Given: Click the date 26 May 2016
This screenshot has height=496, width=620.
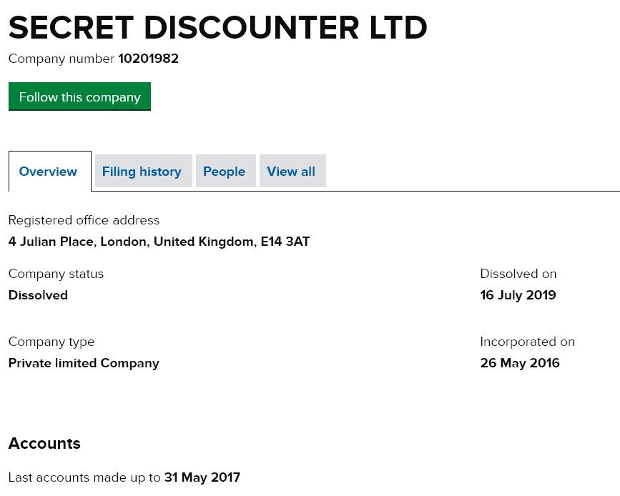Looking at the screenshot, I should (x=520, y=363).
